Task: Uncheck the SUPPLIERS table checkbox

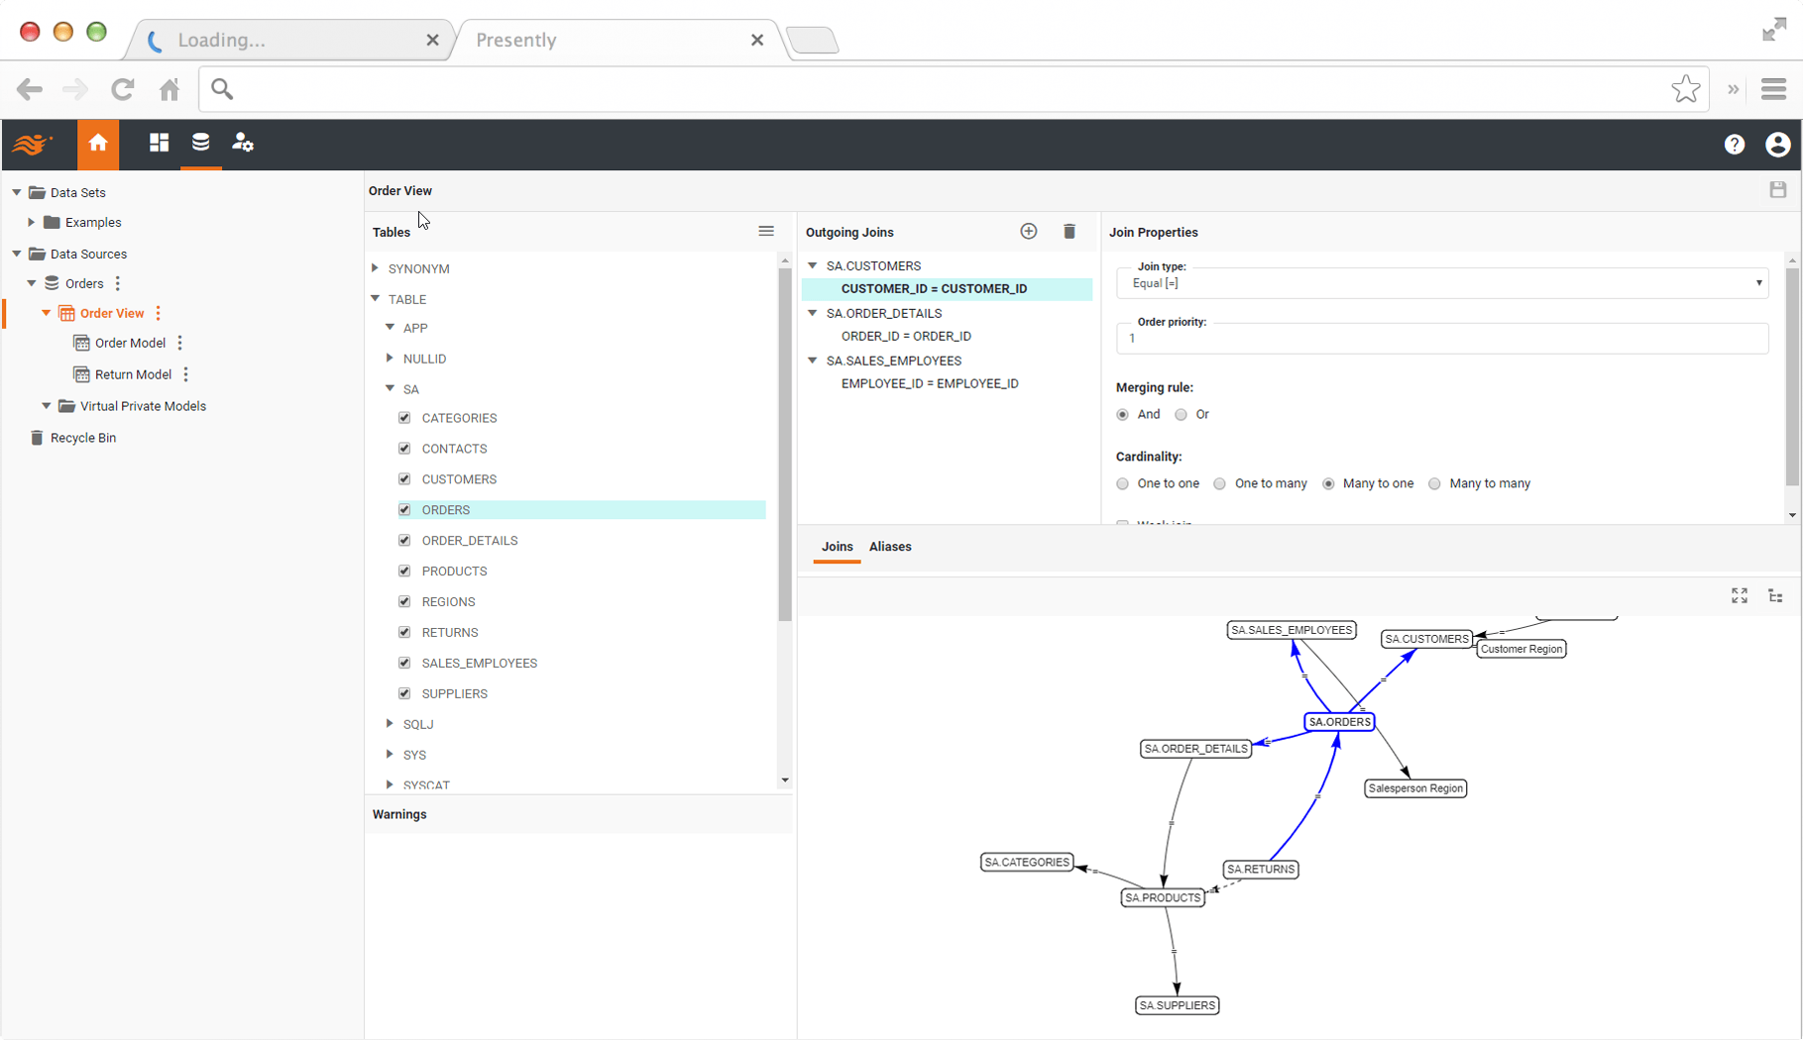Action: [x=404, y=694]
